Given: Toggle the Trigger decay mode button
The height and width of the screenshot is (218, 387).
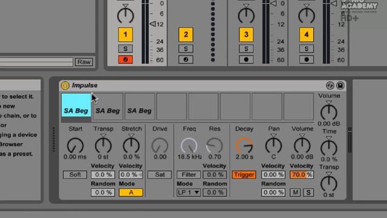Looking at the screenshot, I should (x=244, y=175).
